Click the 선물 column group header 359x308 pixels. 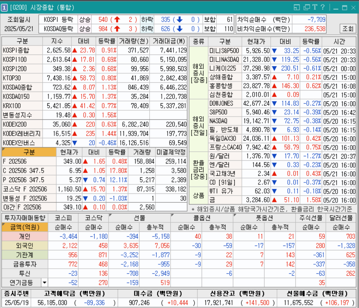(140, 218)
